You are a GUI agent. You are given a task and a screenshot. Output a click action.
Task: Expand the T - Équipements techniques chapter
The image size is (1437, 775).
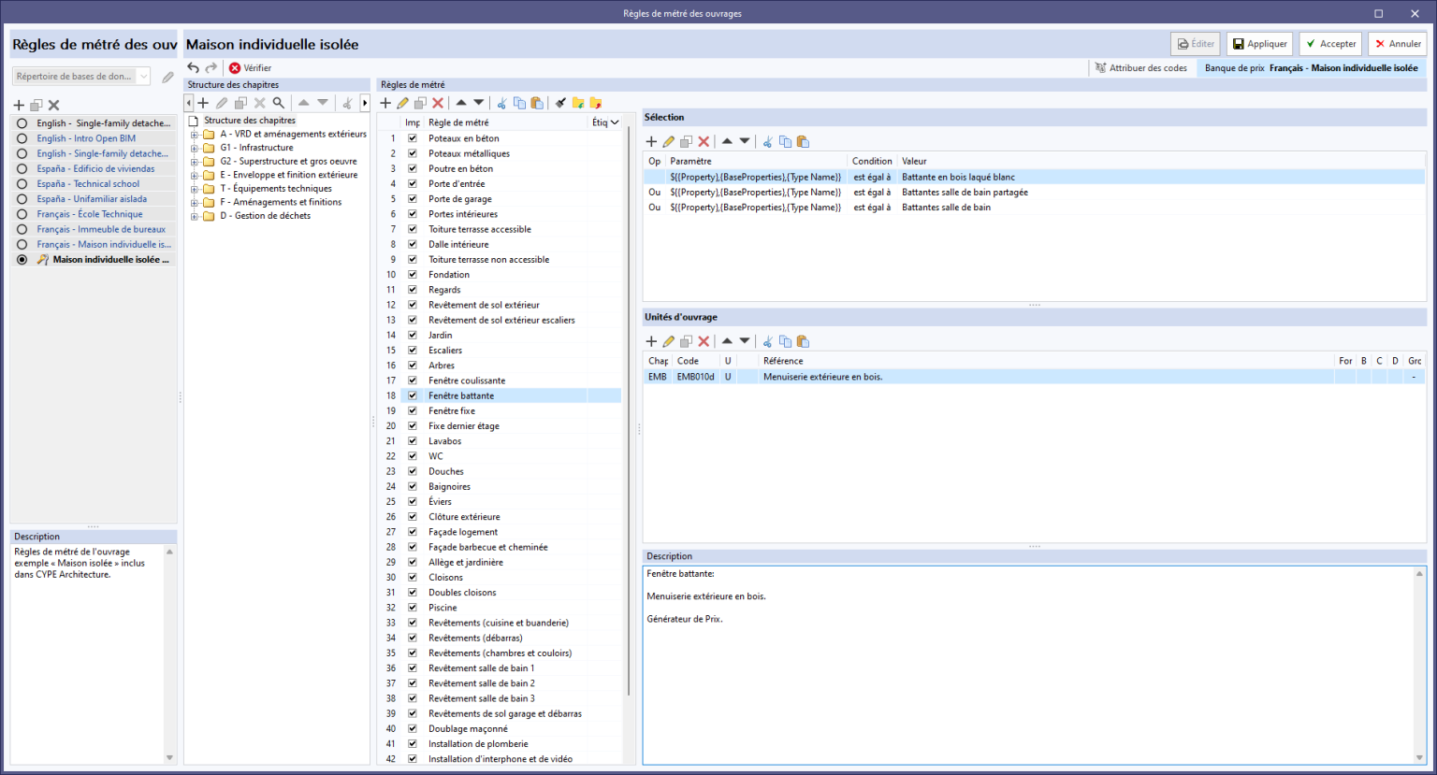tap(195, 189)
